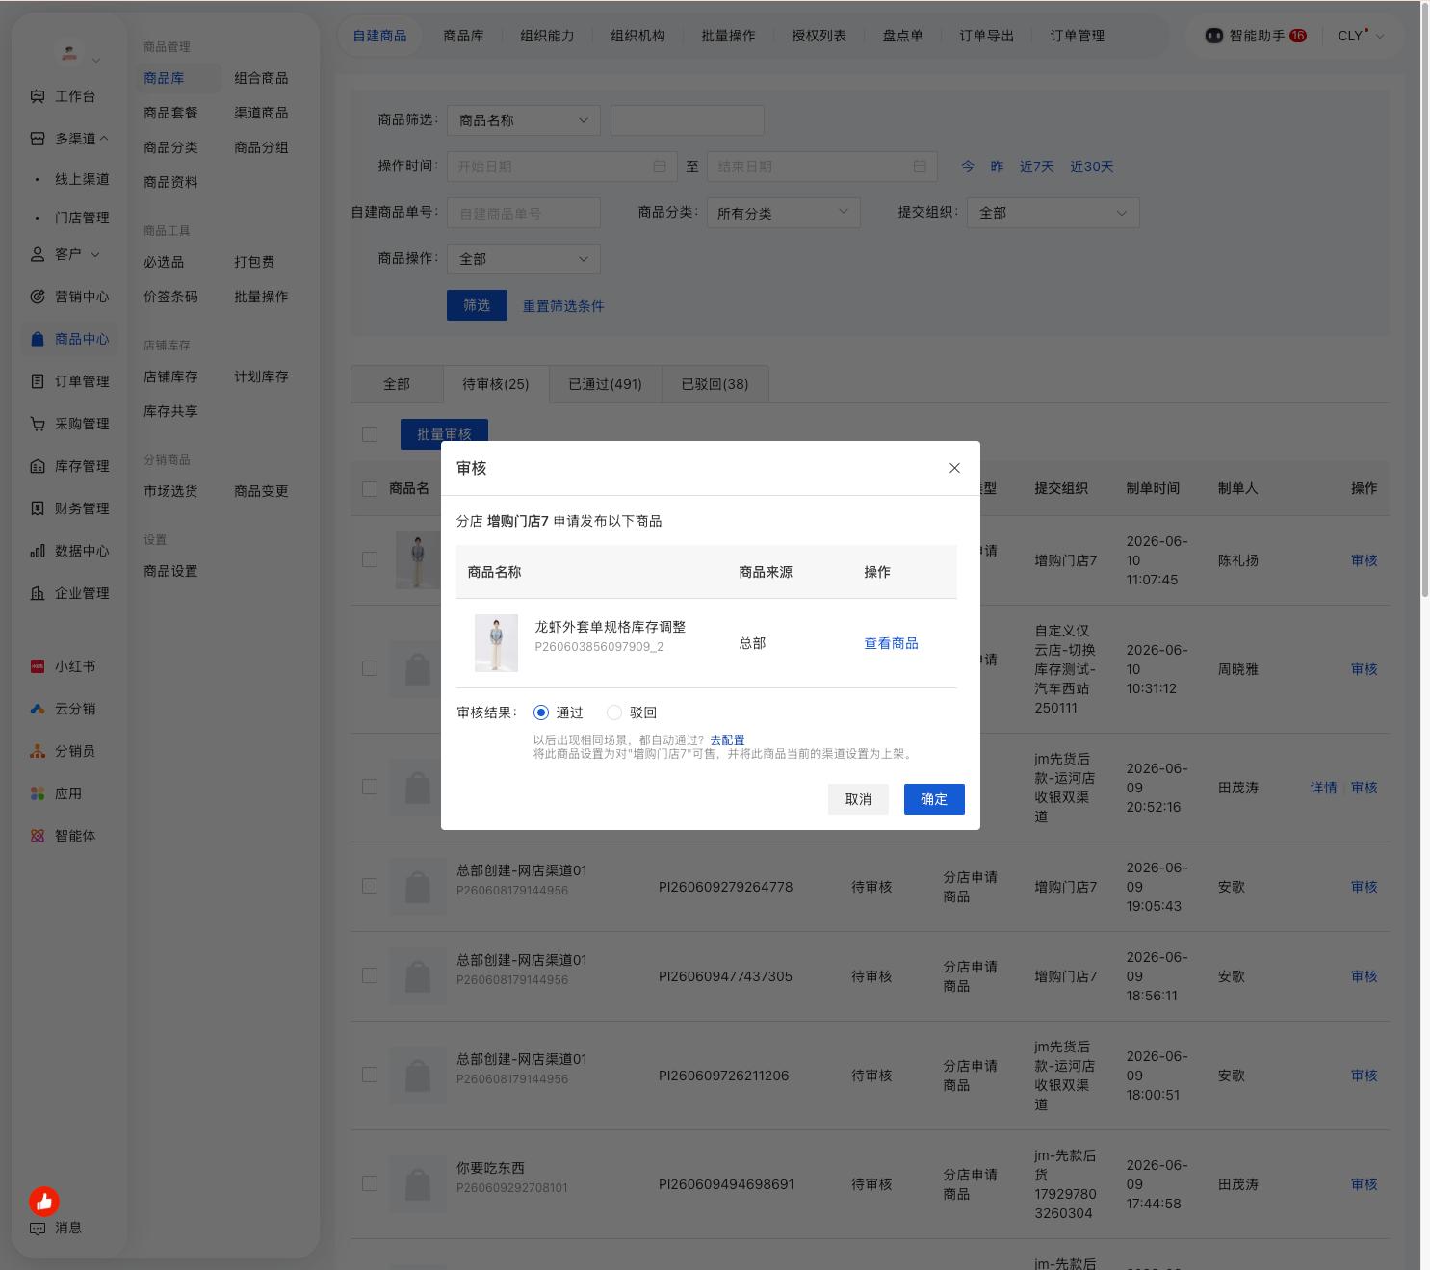Click calendar icon in 结束日期 field
This screenshot has width=1430, height=1270.
920,167
